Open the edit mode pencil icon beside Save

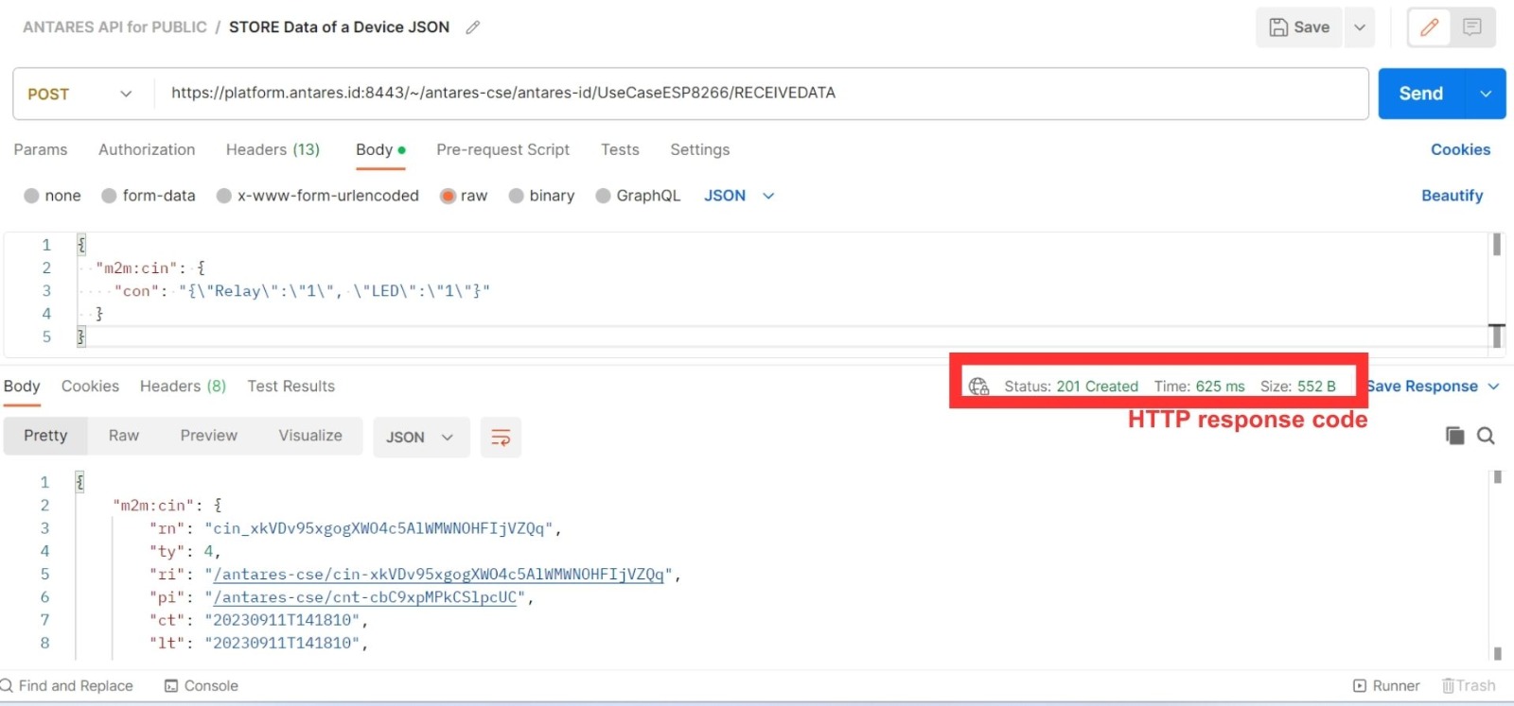(x=1430, y=27)
